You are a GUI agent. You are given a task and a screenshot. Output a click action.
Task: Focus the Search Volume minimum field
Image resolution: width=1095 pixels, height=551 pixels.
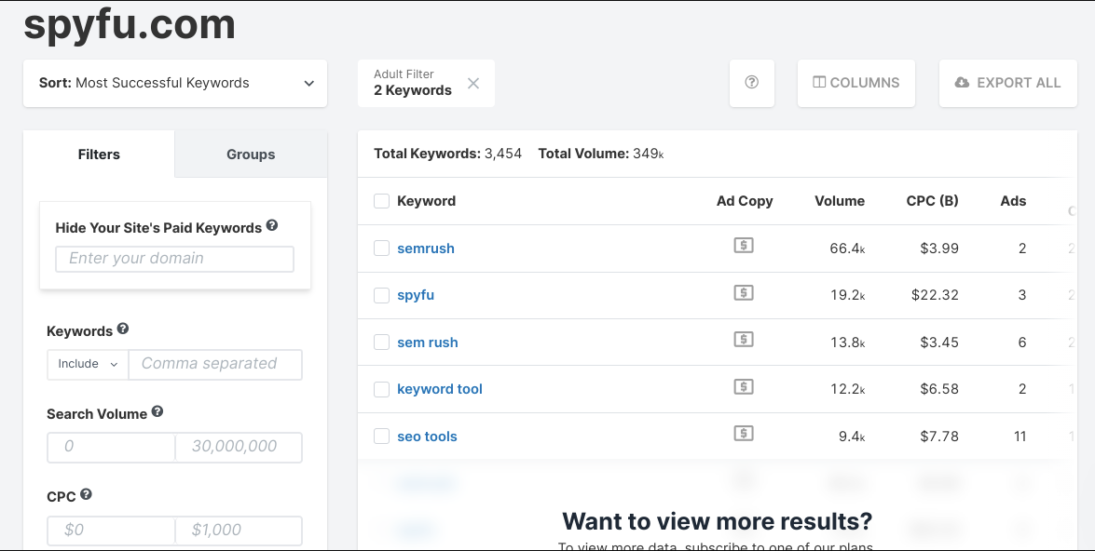[x=111, y=447]
